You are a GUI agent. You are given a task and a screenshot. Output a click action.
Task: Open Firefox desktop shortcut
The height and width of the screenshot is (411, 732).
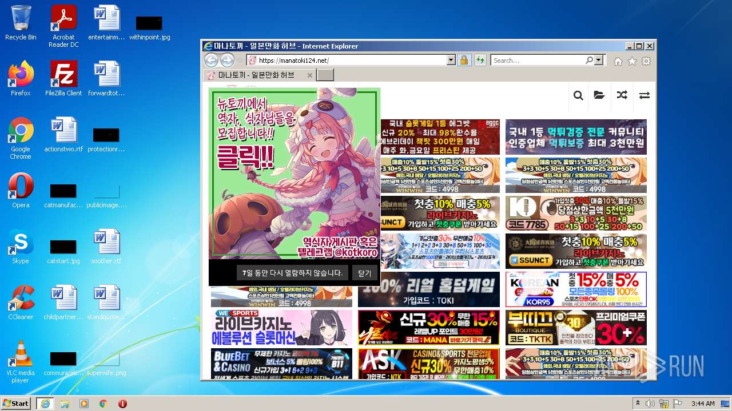(x=21, y=78)
